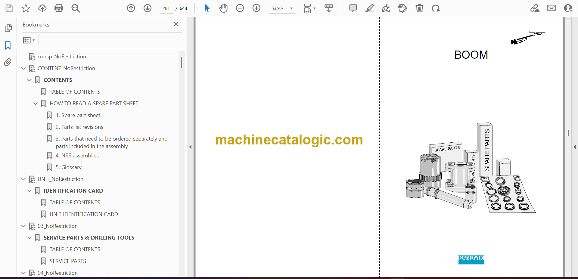The width and height of the screenshot is (578, 279).
Task: Open bookmarks options menu
Action: (29, 40)
